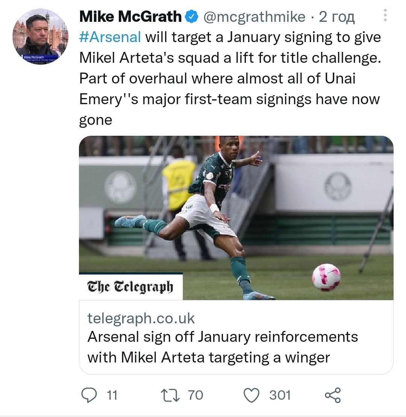Viewport: 406px width, 417px height.
Task: Click the reply count 11
Action: click(x=112, y=395)
